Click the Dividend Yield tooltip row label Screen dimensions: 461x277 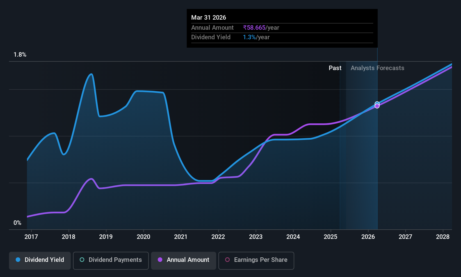[211, 37]
